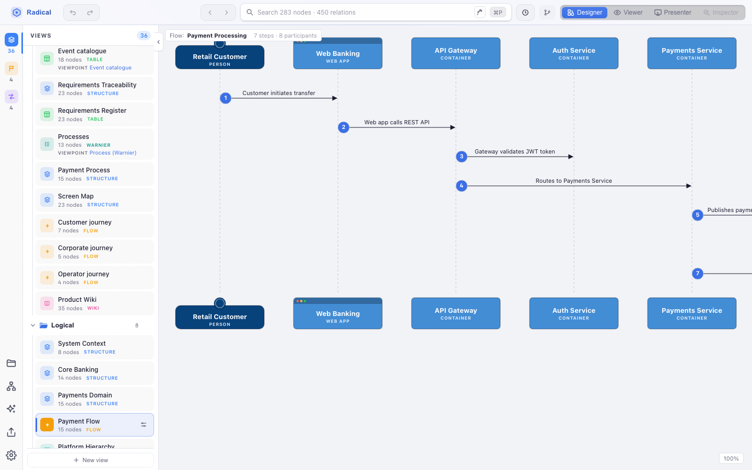
Task: Open the Views layers sidebar icon
Action: [11, 40]
